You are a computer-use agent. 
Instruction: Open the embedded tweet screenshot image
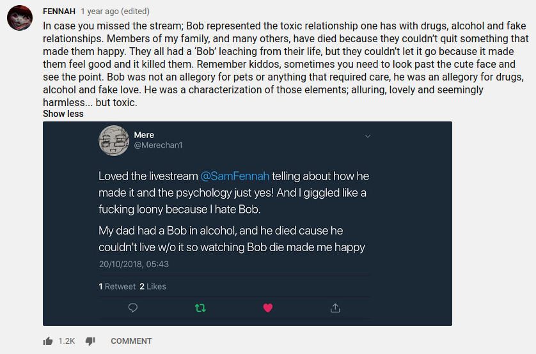[247, 224]
